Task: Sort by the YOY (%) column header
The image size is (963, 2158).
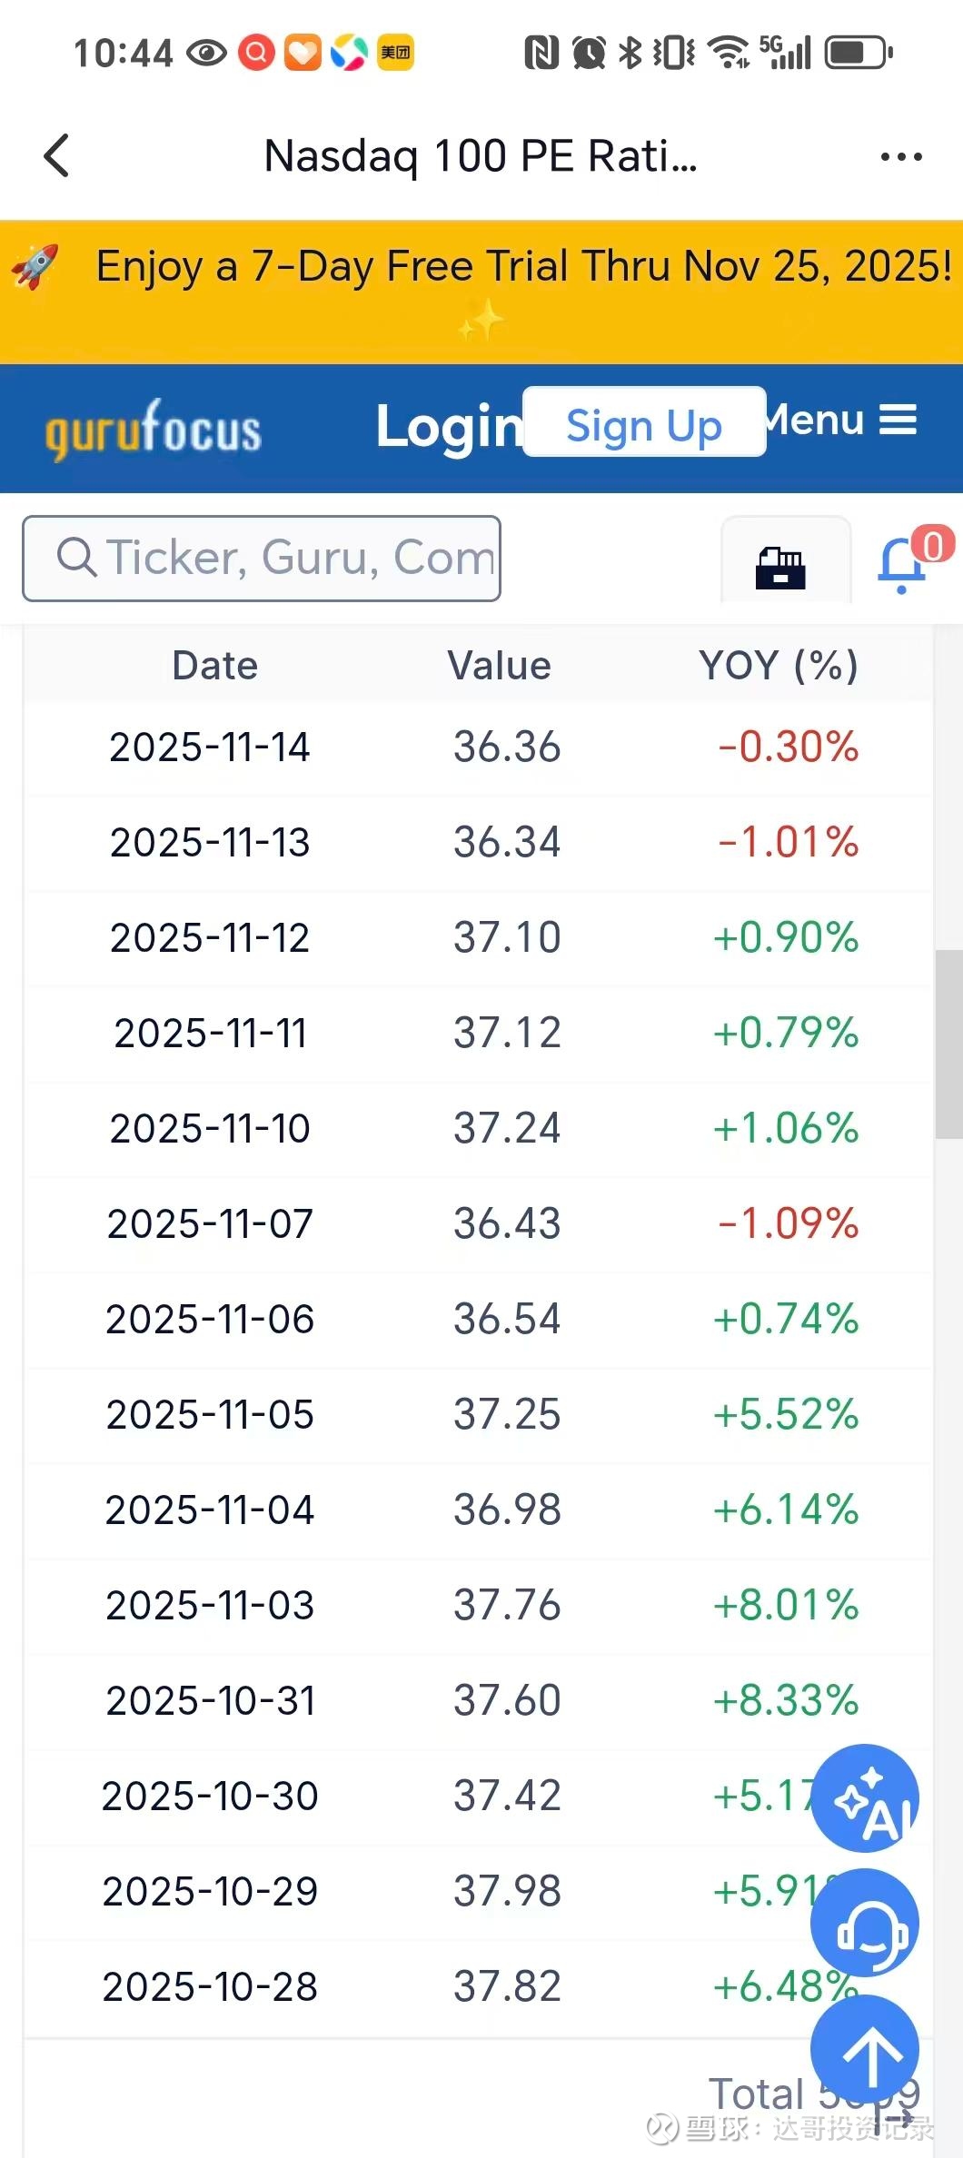Action: click(778, 666)
